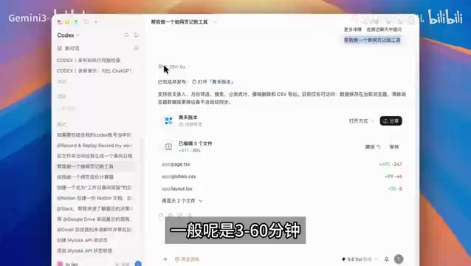Open '@Record & Replay Record my work' chat
Image resolution: width=471 pixels, height=266 pixels.
[x=94, y=146]
